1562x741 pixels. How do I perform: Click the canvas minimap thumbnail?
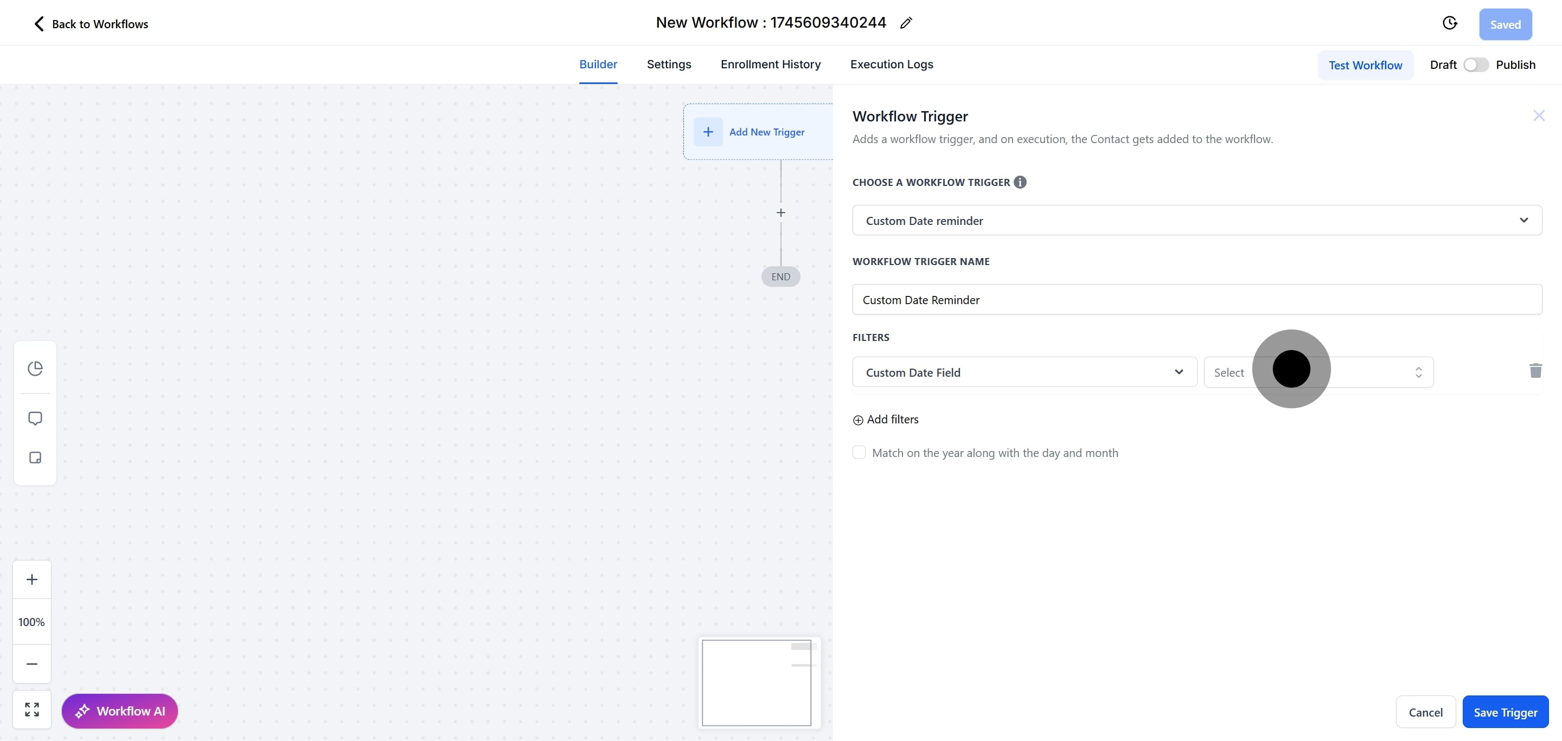coord(756,682)
